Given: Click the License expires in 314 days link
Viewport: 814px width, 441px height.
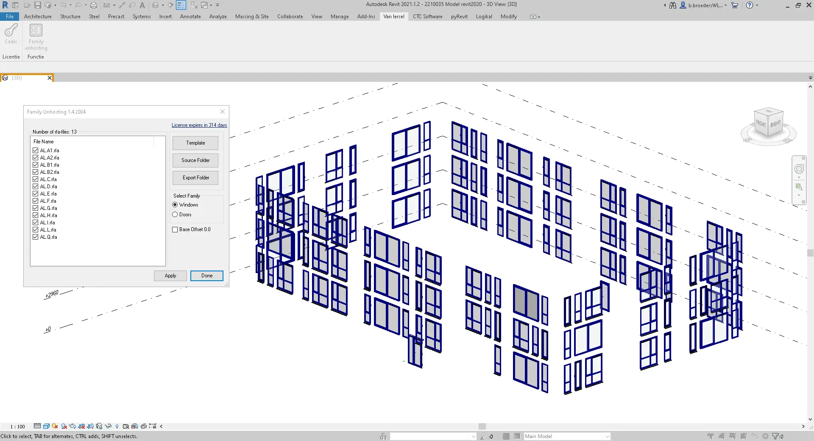Looking at the screenshot, I should [199, 125].
